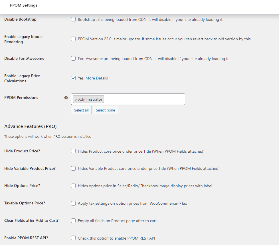Enable Hide Variable Product Price checkbox

[x=73, y=168]
